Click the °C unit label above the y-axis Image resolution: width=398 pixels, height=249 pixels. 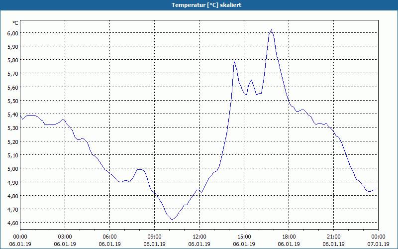coord(15,23)
